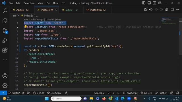This screenshot has width=182, height=102.
Task: Switch to the log.js tab
Action: (x=71, y=10)
